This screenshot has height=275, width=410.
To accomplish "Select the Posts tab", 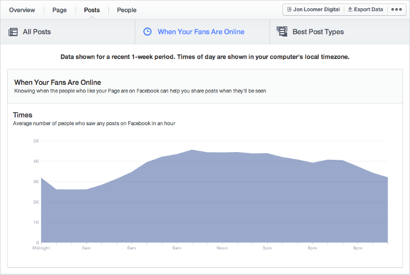I will 92,10.
